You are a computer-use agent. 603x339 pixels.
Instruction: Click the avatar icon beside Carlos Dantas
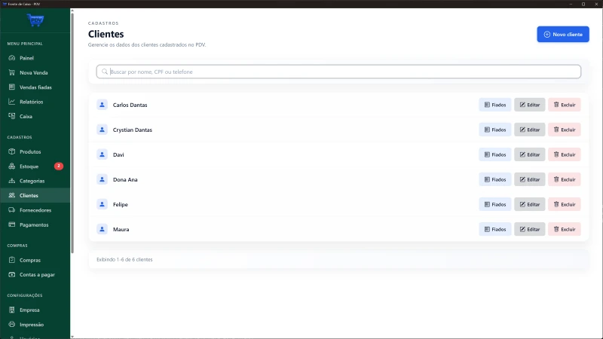coord(102,105)
